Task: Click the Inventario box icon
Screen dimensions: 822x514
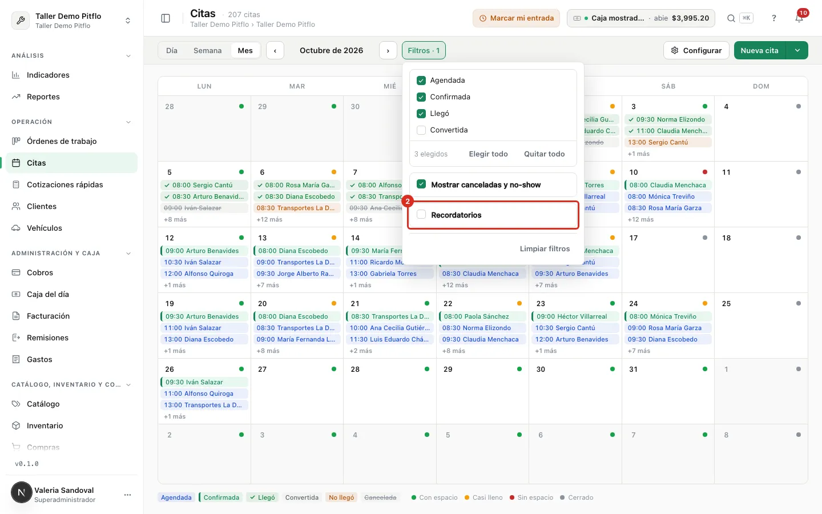Action: coord(16,425)
